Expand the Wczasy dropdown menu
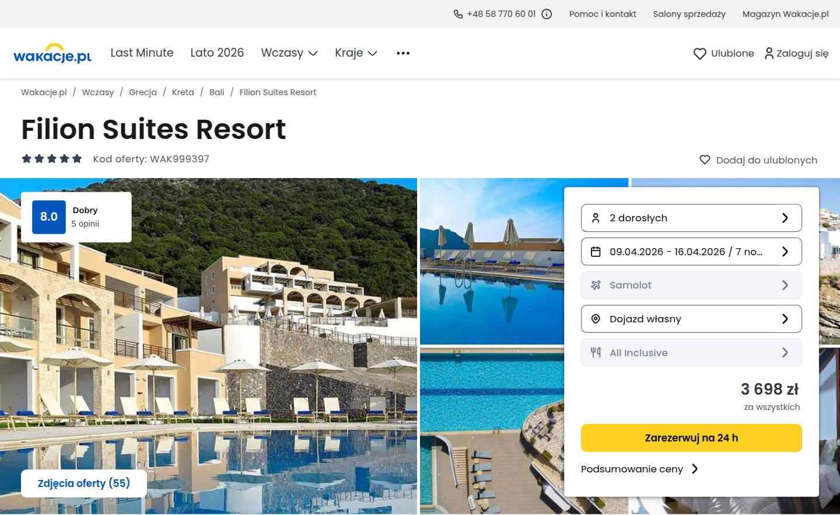 click(x=289, y=53)
